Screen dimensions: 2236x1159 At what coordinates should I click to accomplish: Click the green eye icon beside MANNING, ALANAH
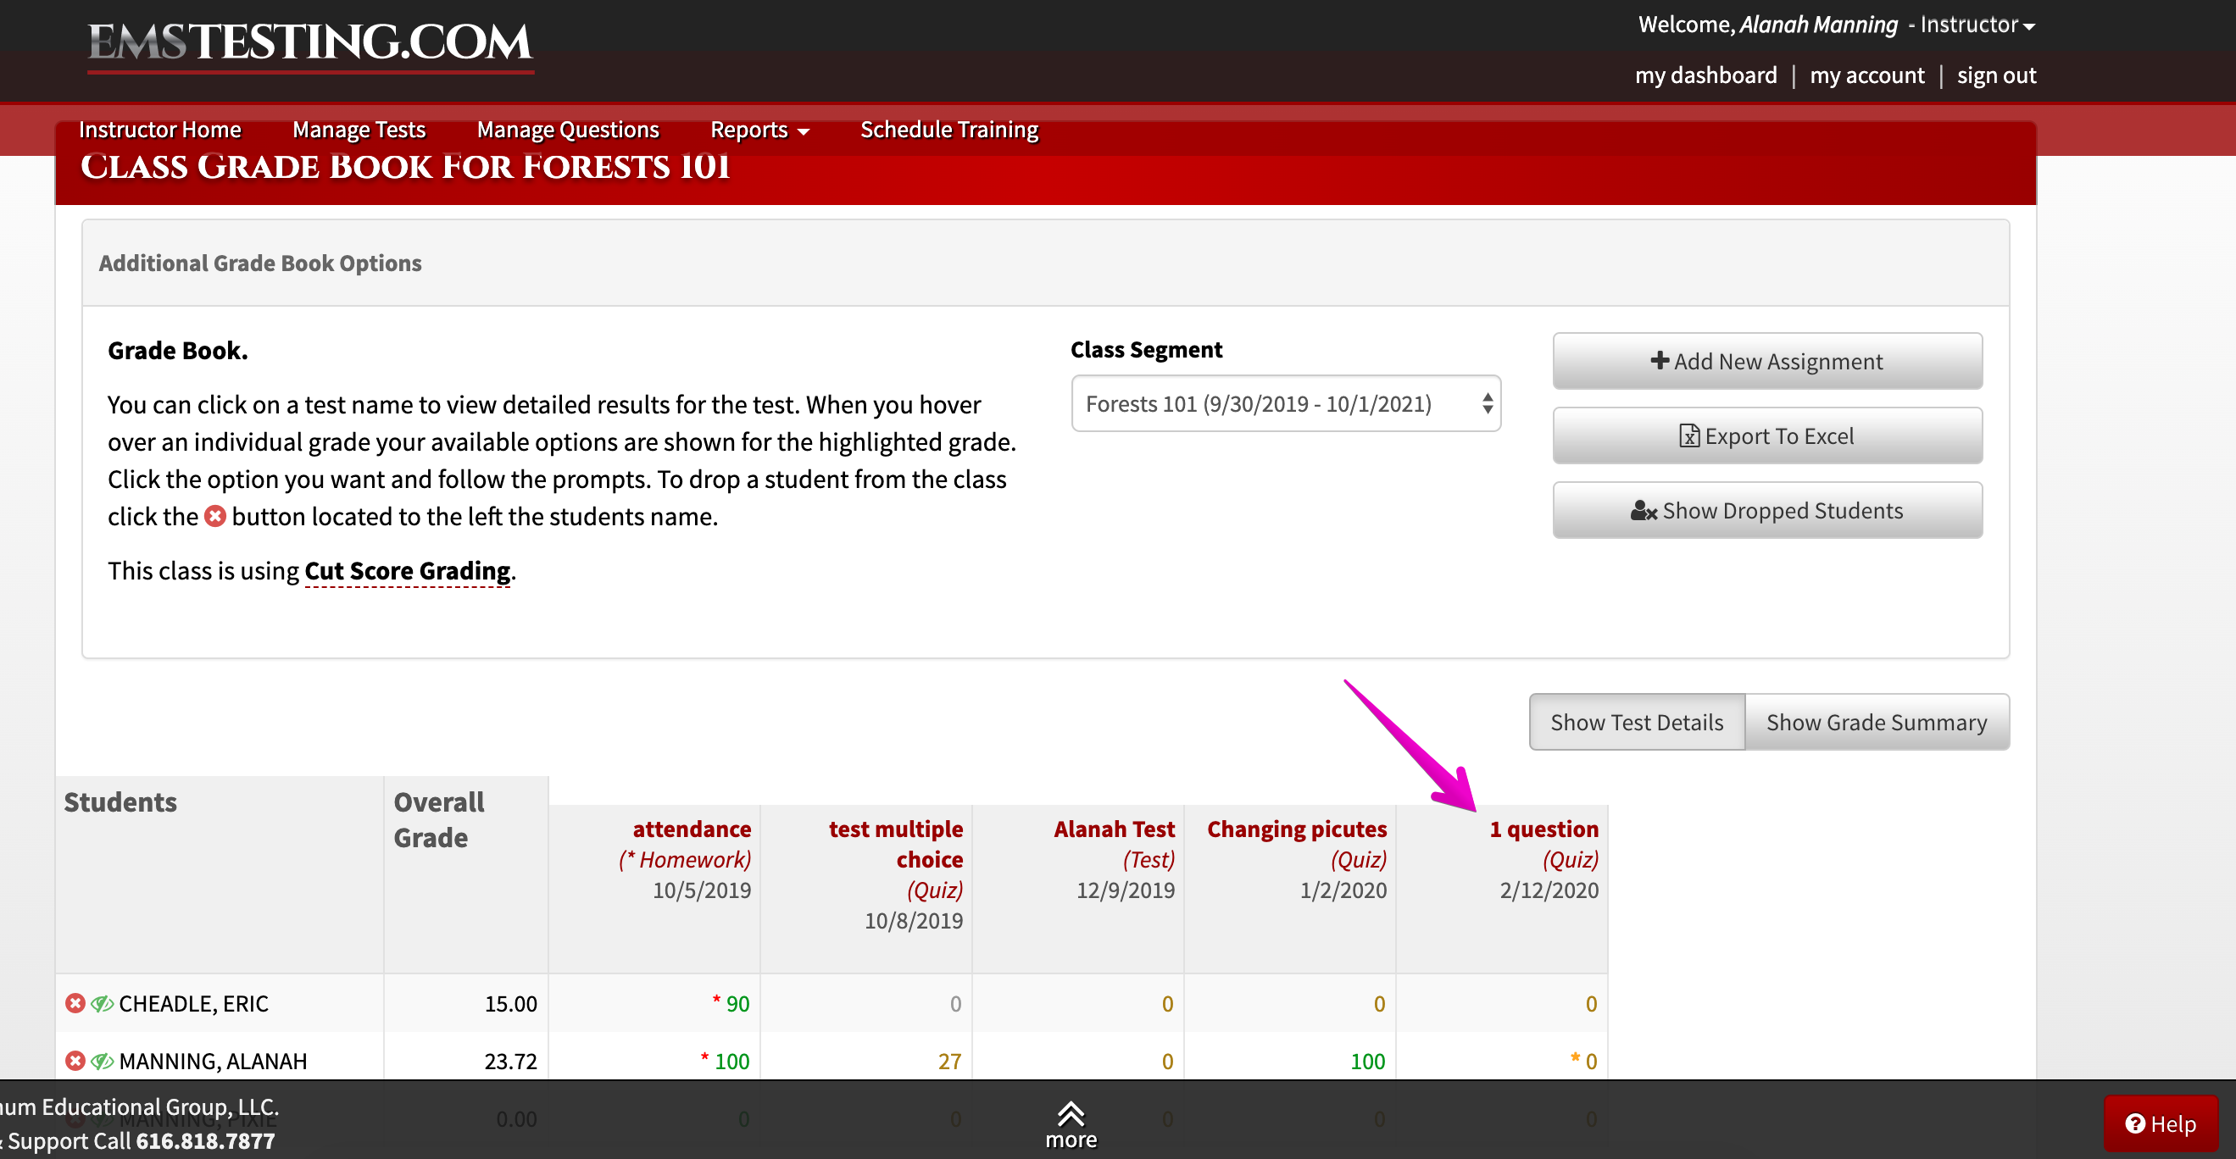(103, 1061)
